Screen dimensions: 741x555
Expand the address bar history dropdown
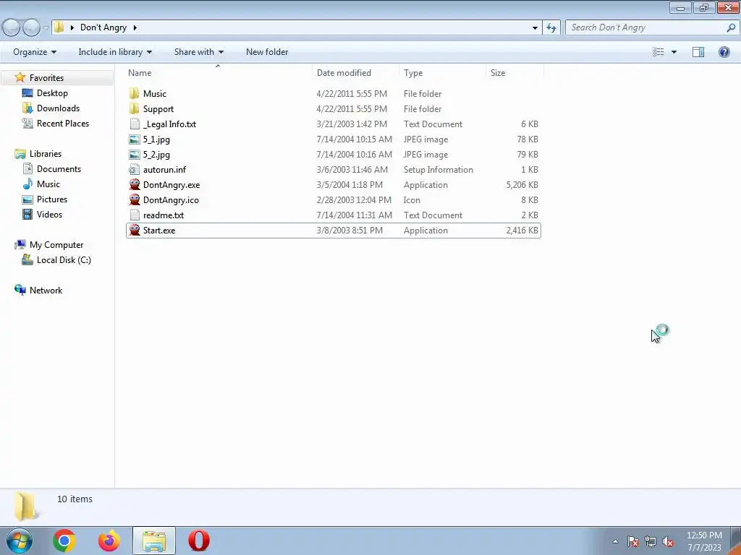point(535,28)
